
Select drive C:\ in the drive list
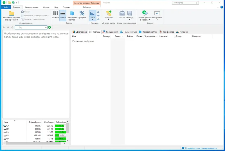[x=34, y=126]
